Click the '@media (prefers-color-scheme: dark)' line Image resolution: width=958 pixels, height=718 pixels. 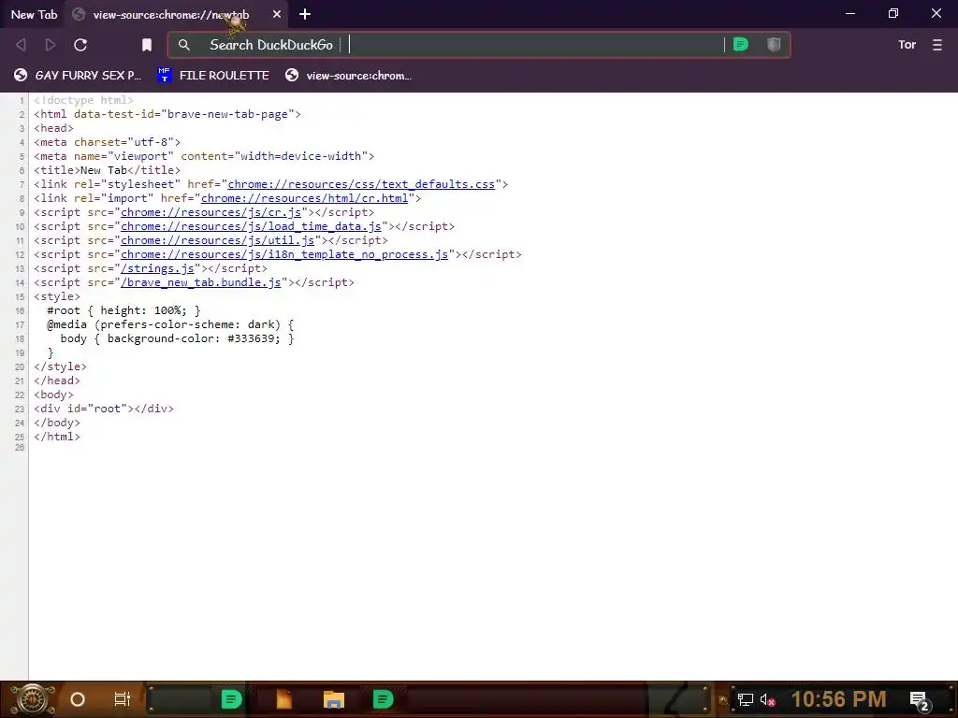click(170, 324)
